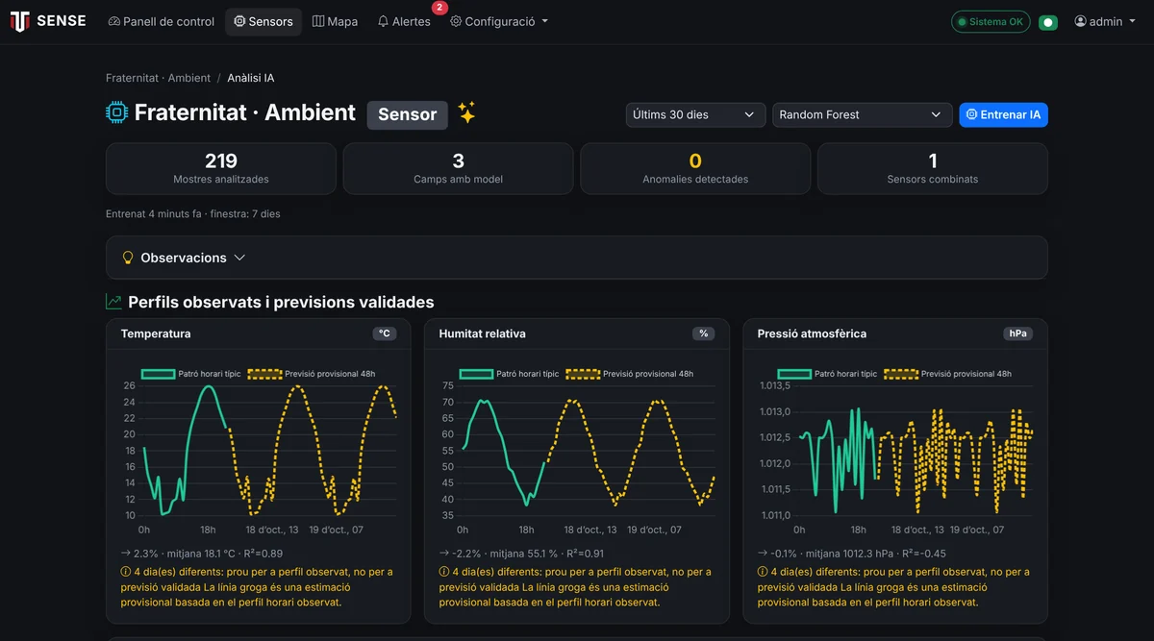Click the Sensor type badge
This screenshot has width=1154, height=641.
point(407,114)
